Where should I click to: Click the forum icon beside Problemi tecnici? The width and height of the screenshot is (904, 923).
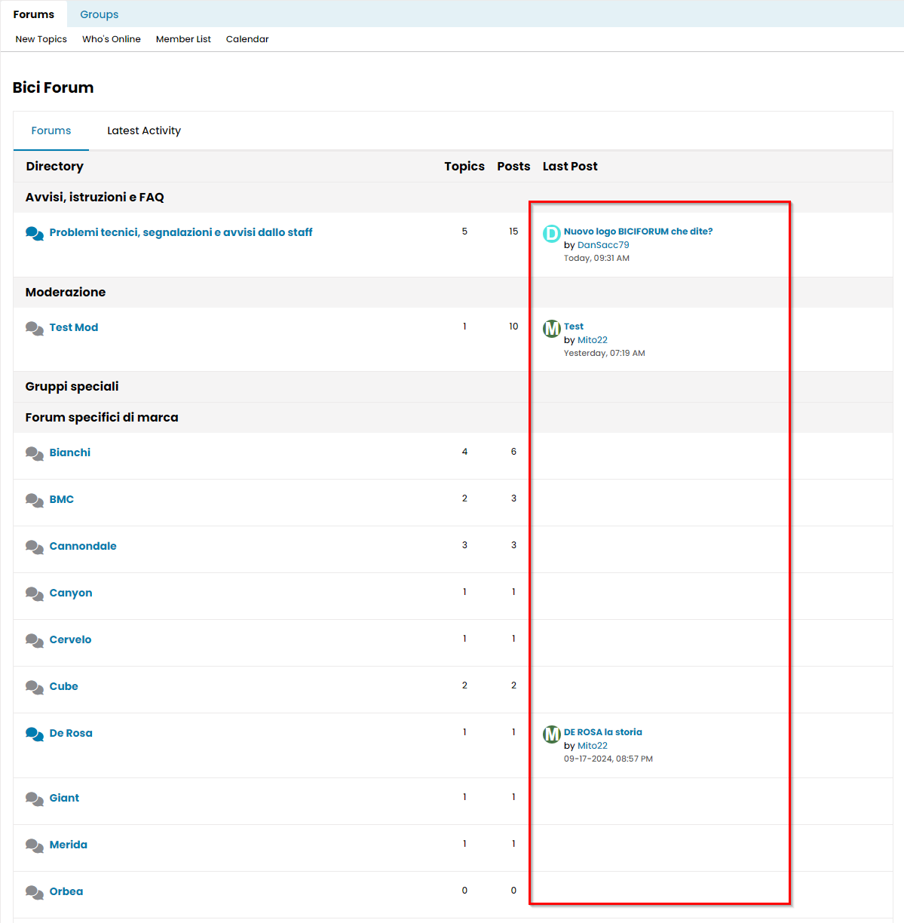click(34, 233)
